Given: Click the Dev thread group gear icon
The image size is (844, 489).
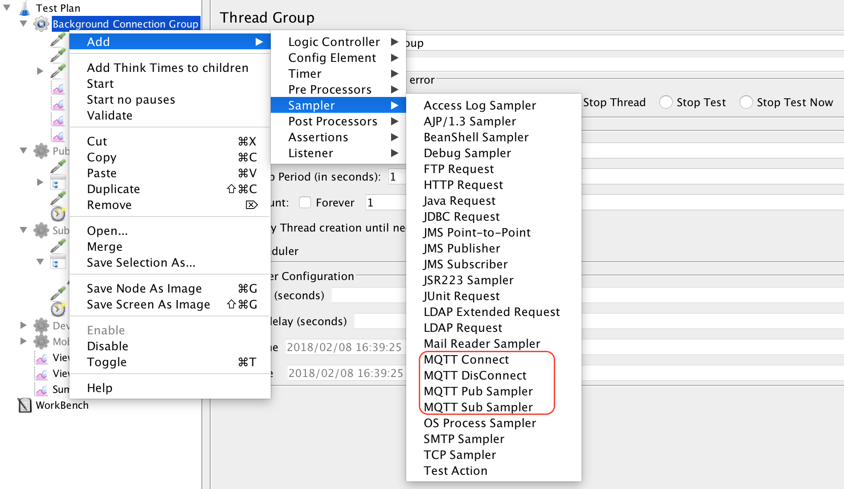Looking at the screenshot, I should 41,326.
